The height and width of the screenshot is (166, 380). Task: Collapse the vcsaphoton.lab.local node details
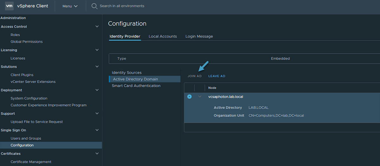click(x=199, y=97)
